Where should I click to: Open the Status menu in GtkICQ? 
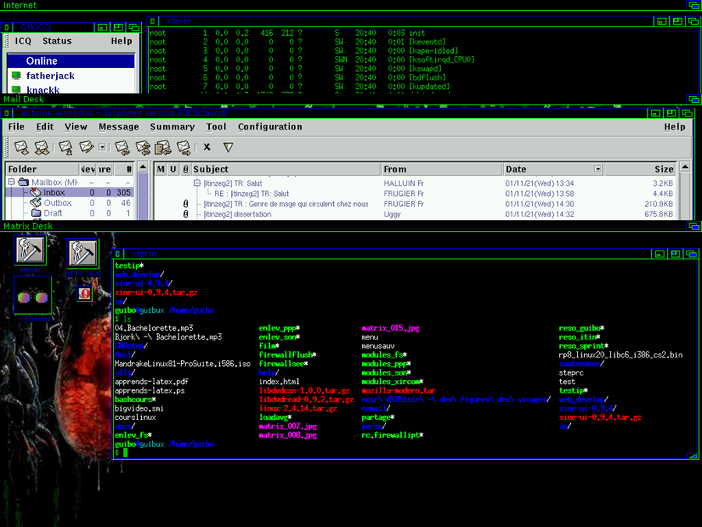click(x=57, y=41)
